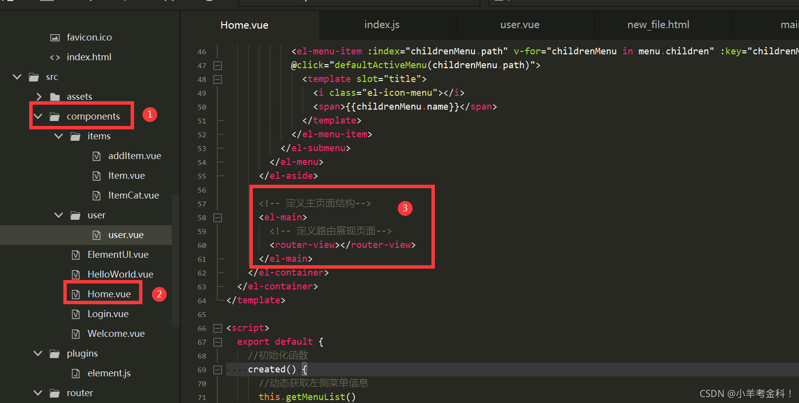Open favicon.ico in the file tree
799x403 pixels.
click(89, 38)
